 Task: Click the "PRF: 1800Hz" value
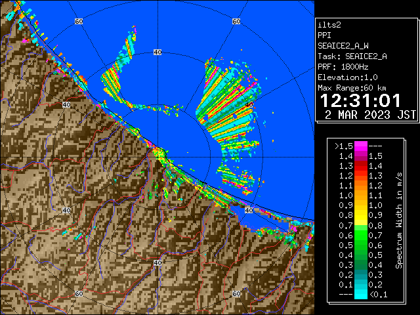[x=343, y=67]
